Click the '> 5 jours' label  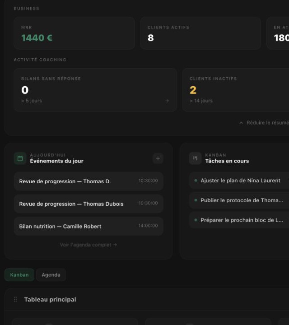(32, 101)
